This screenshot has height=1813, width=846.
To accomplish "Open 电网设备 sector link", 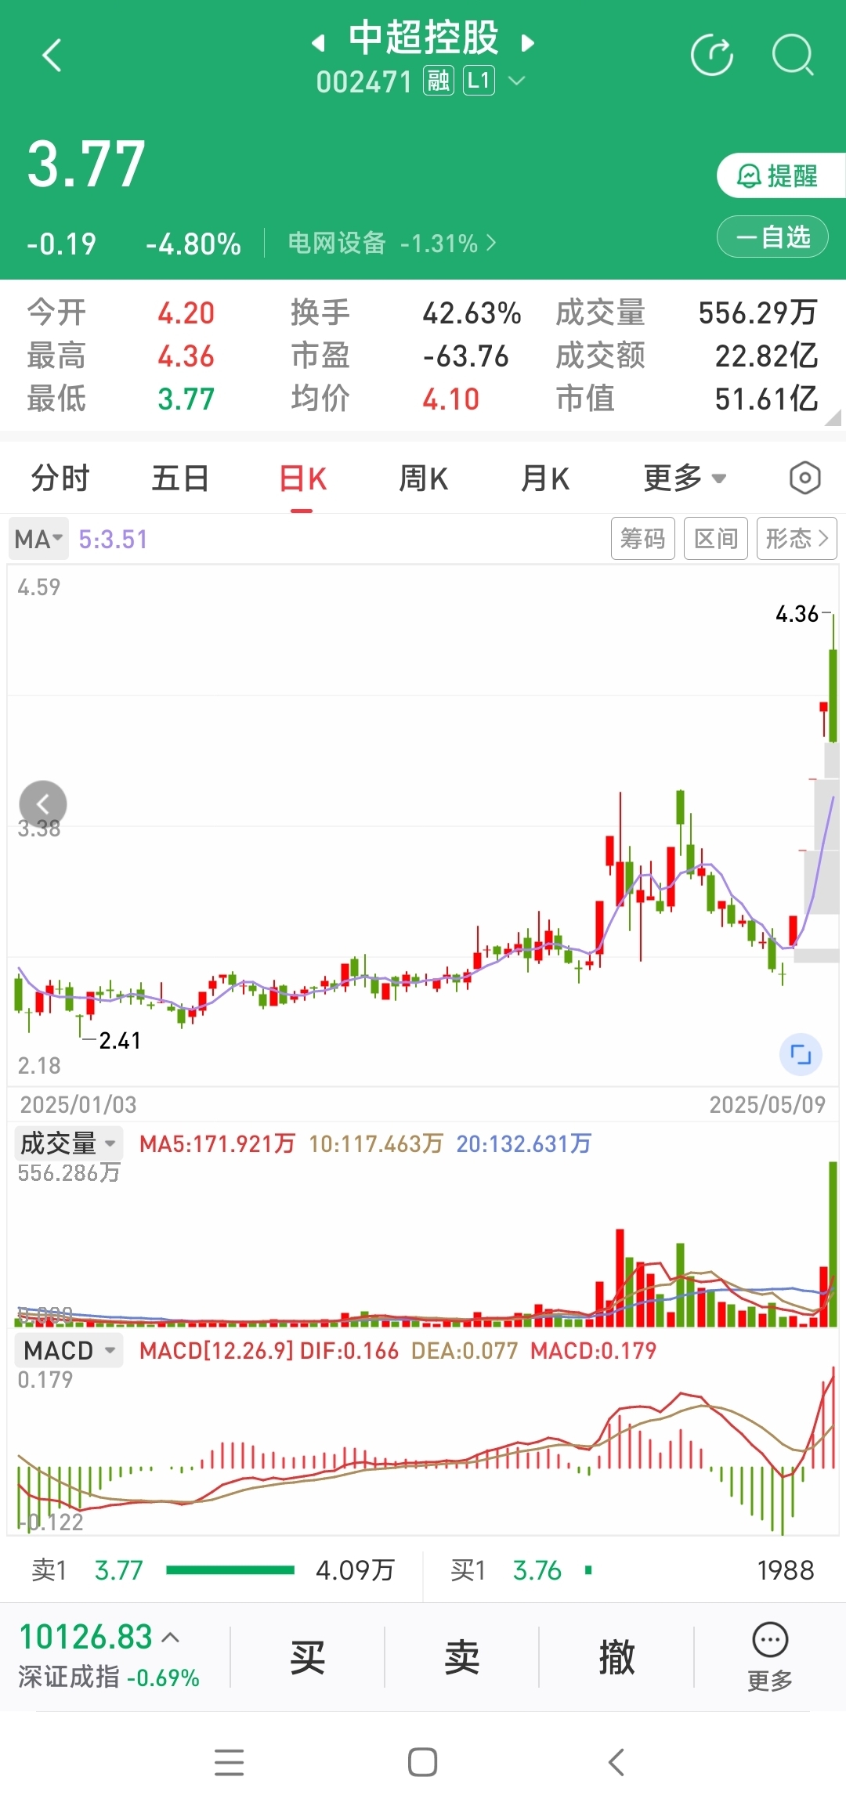I will pos(392,244).
